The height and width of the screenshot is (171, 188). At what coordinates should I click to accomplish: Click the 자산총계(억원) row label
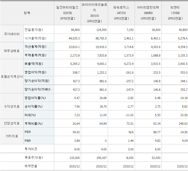pyautogui.click(x=35, y=47)
